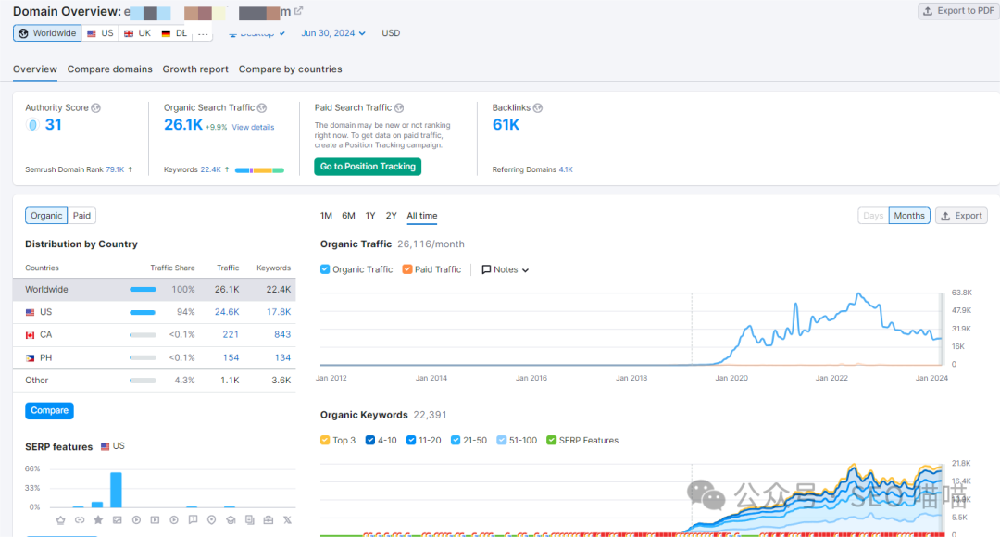The width and height of the screenshot is (1000, 537).
Task: Select the 1Y time range option
Action: click(370, 216)
